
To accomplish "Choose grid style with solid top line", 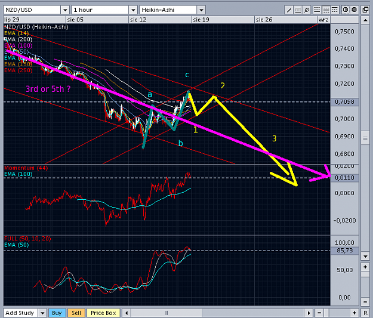I will coord(334,10).
